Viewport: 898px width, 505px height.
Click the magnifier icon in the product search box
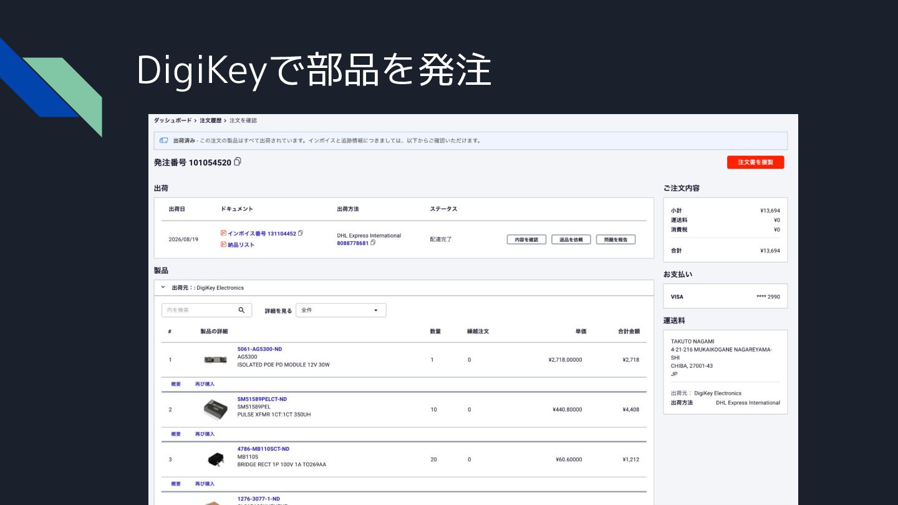click(241, 310)
